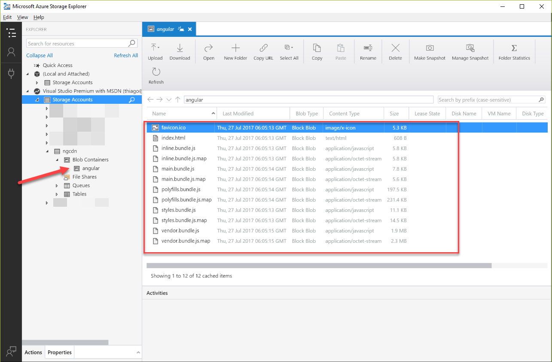Open the Help menu
This screenshot has width=552, height=362.
[x=39, y=17]
